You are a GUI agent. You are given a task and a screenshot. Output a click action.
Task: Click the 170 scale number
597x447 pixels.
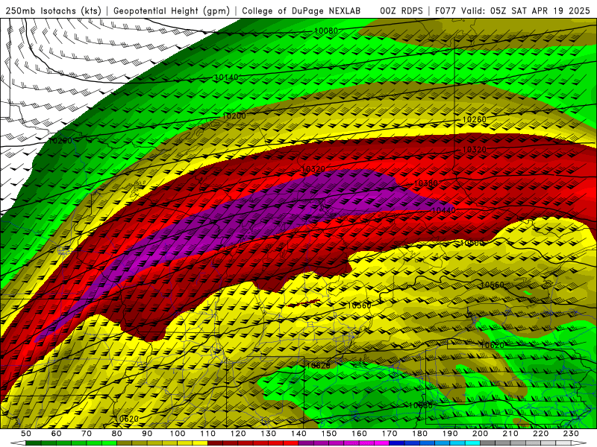coord(390,434)
